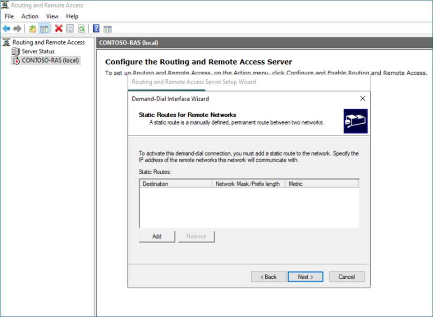433x317 pixels.
Task: Open the Help menu
Action: click(x=72, y=16)
